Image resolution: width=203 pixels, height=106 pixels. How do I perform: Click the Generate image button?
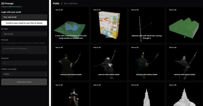[24, 82]
